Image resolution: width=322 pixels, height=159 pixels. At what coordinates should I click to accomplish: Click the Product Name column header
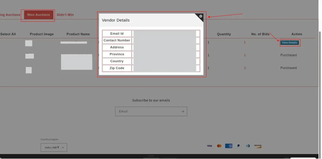[78, 34]
